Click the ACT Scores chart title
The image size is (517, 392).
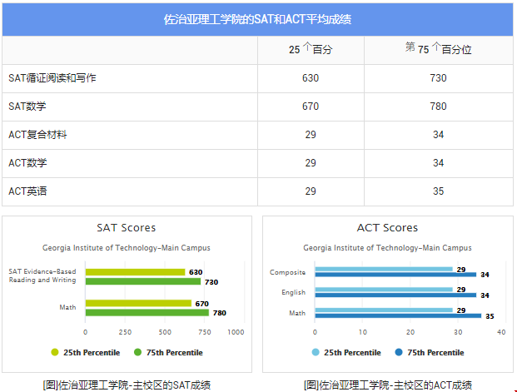coord(387,228)
